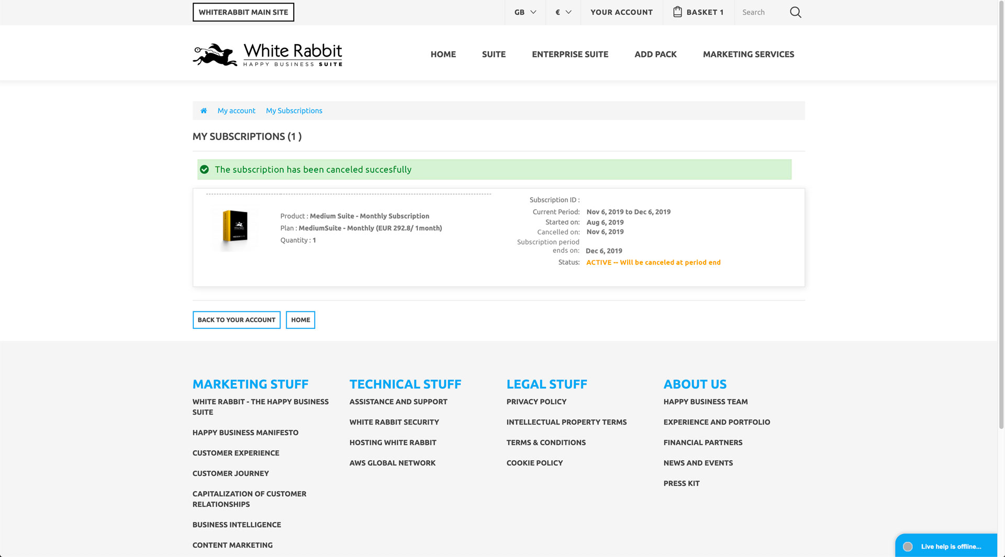Open the basket bag icon

[677, 12]
